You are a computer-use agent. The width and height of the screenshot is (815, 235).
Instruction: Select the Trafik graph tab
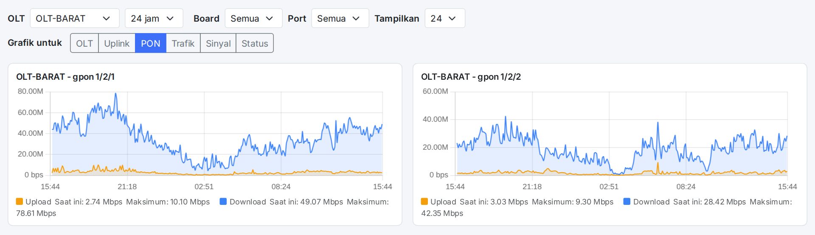tap(183, 43)
